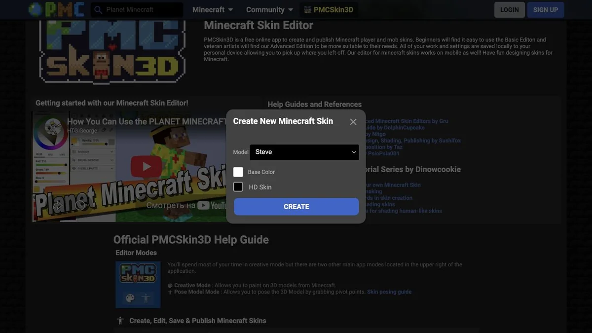
Task: Click the Editor Modes PMCSkin3D thumbnail
Action: 138,285
